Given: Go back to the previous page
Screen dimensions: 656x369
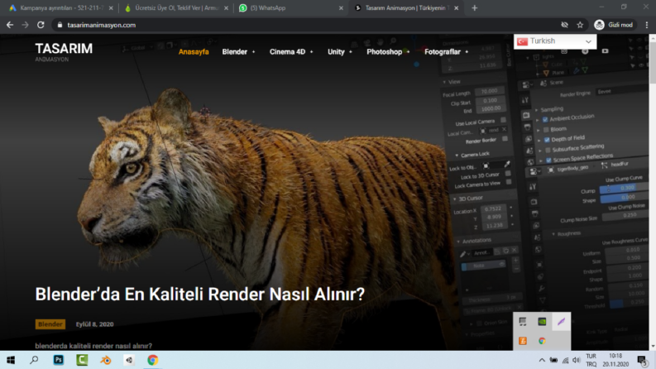Looking at the screenshot, I should pyautogui.click(x=10, y=25).
